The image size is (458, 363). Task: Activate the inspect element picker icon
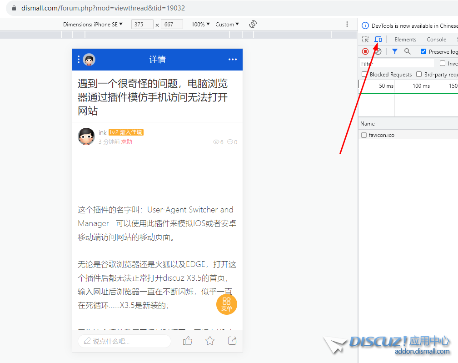pyautogui.click(x=365, y=39)
